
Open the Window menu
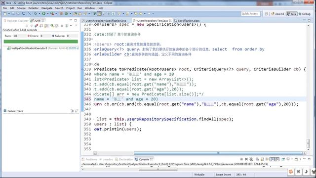(90, 8)
